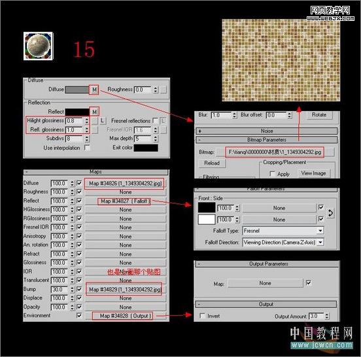Click the Roughness spinner arrows

click(x=156, y=90)
